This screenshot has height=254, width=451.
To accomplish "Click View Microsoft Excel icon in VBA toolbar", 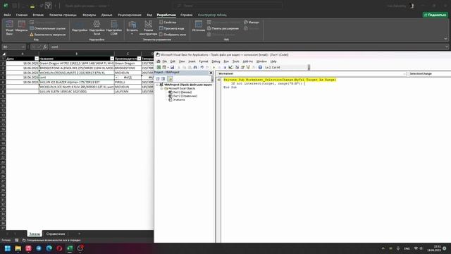I will coord(159,68).
